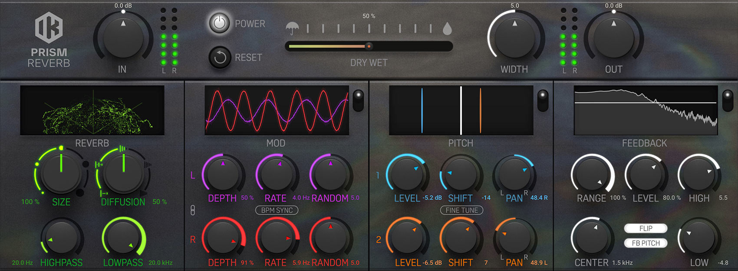Click the feedback spectrum display
Screen dimensions: 738x271
[646, 110]
